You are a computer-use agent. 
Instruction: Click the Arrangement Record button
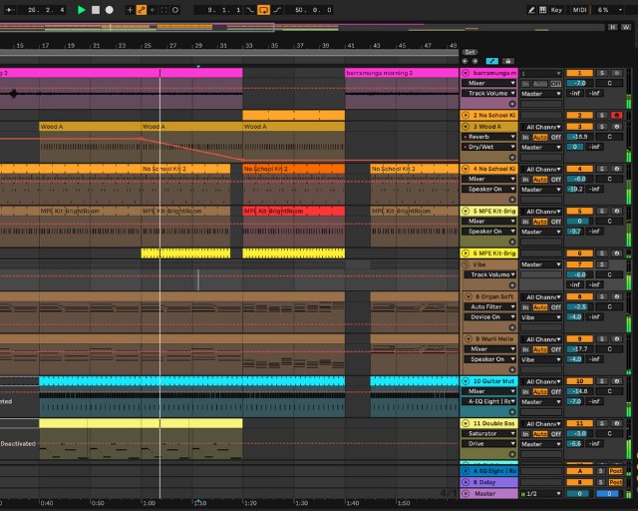pos(110,9)
